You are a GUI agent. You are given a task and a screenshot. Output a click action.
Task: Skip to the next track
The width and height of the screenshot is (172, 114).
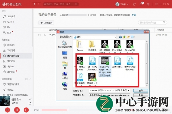coord(26,110)
